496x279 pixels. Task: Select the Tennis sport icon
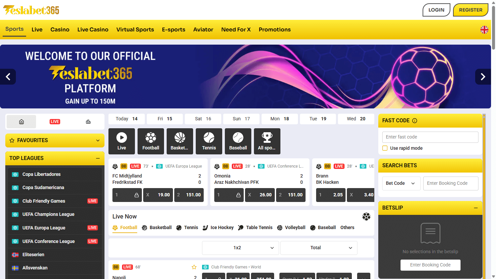209,141
